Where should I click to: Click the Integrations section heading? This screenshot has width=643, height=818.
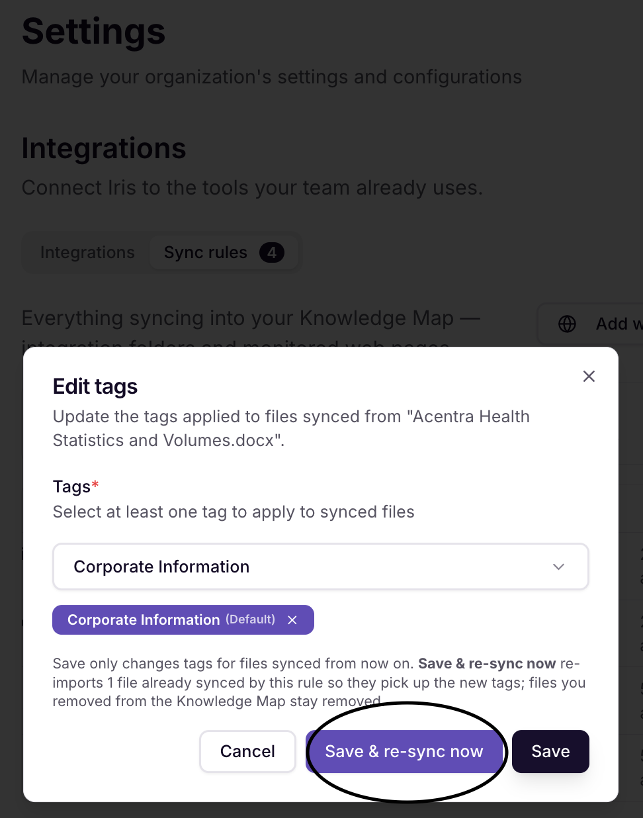pyautogui.click(x=104, y=148)
